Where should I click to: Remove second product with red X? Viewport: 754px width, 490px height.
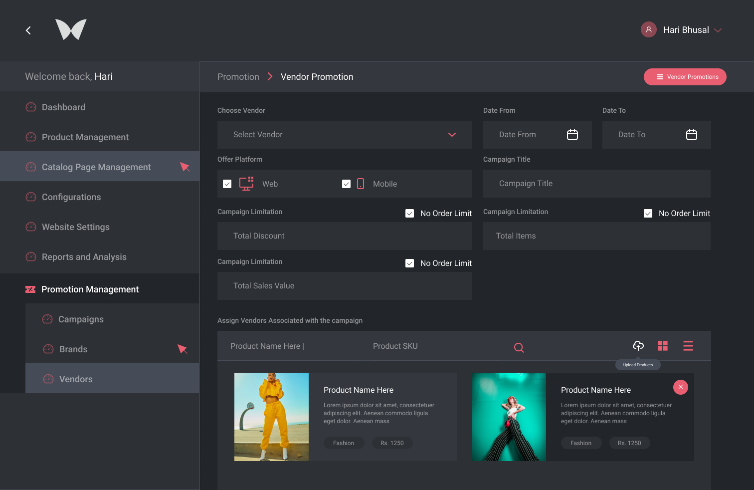[680, 387]
